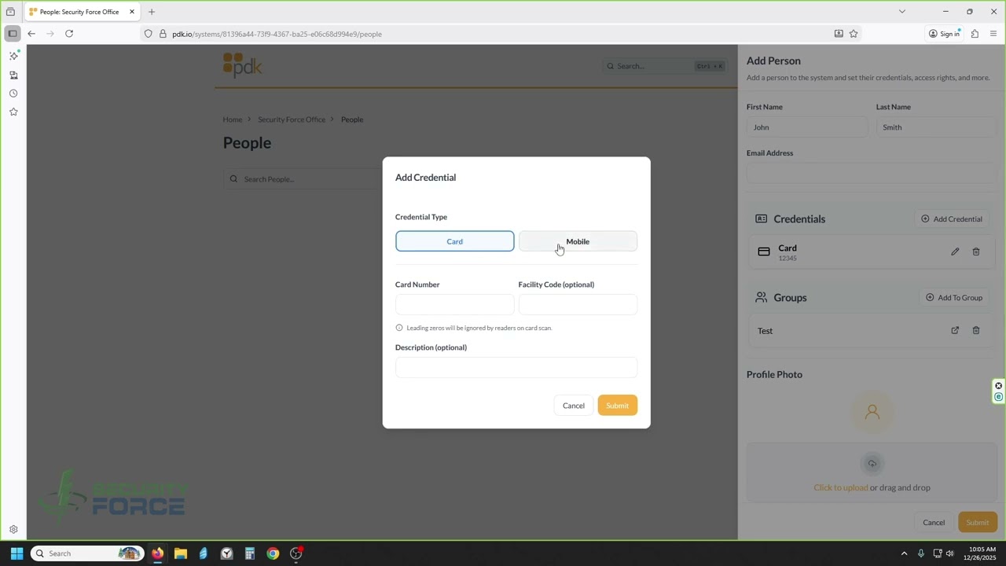The width and height of the screenshot is (1006, 566).
Task: Toggle the browser sidebar button
Action: click(12, 34)
